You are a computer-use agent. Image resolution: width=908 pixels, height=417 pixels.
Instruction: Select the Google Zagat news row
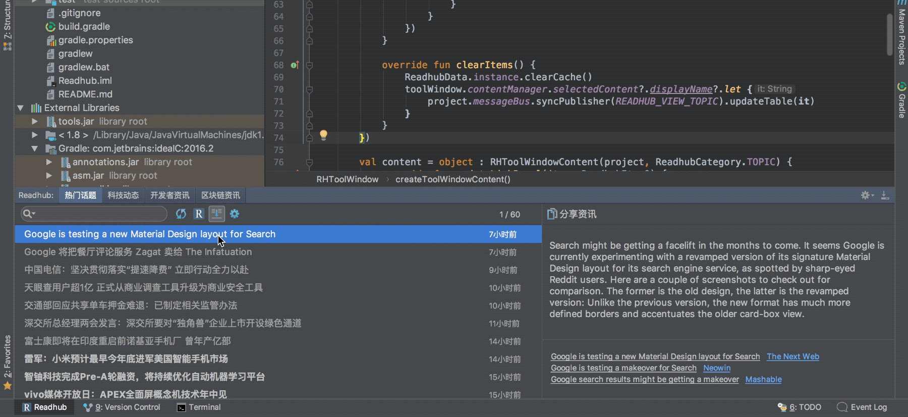tap(278, 252)
